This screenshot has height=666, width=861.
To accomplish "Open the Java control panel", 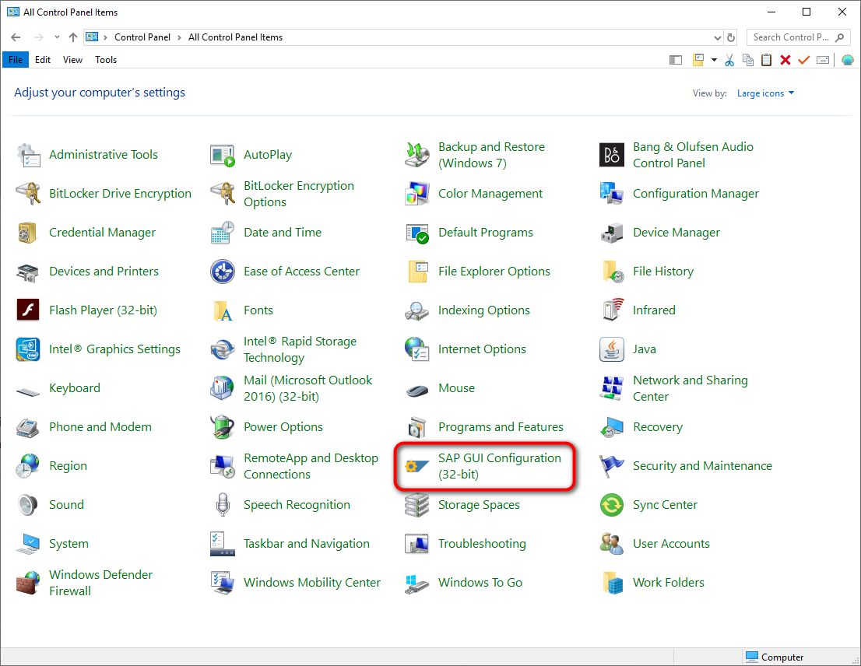I will point(627,349).
